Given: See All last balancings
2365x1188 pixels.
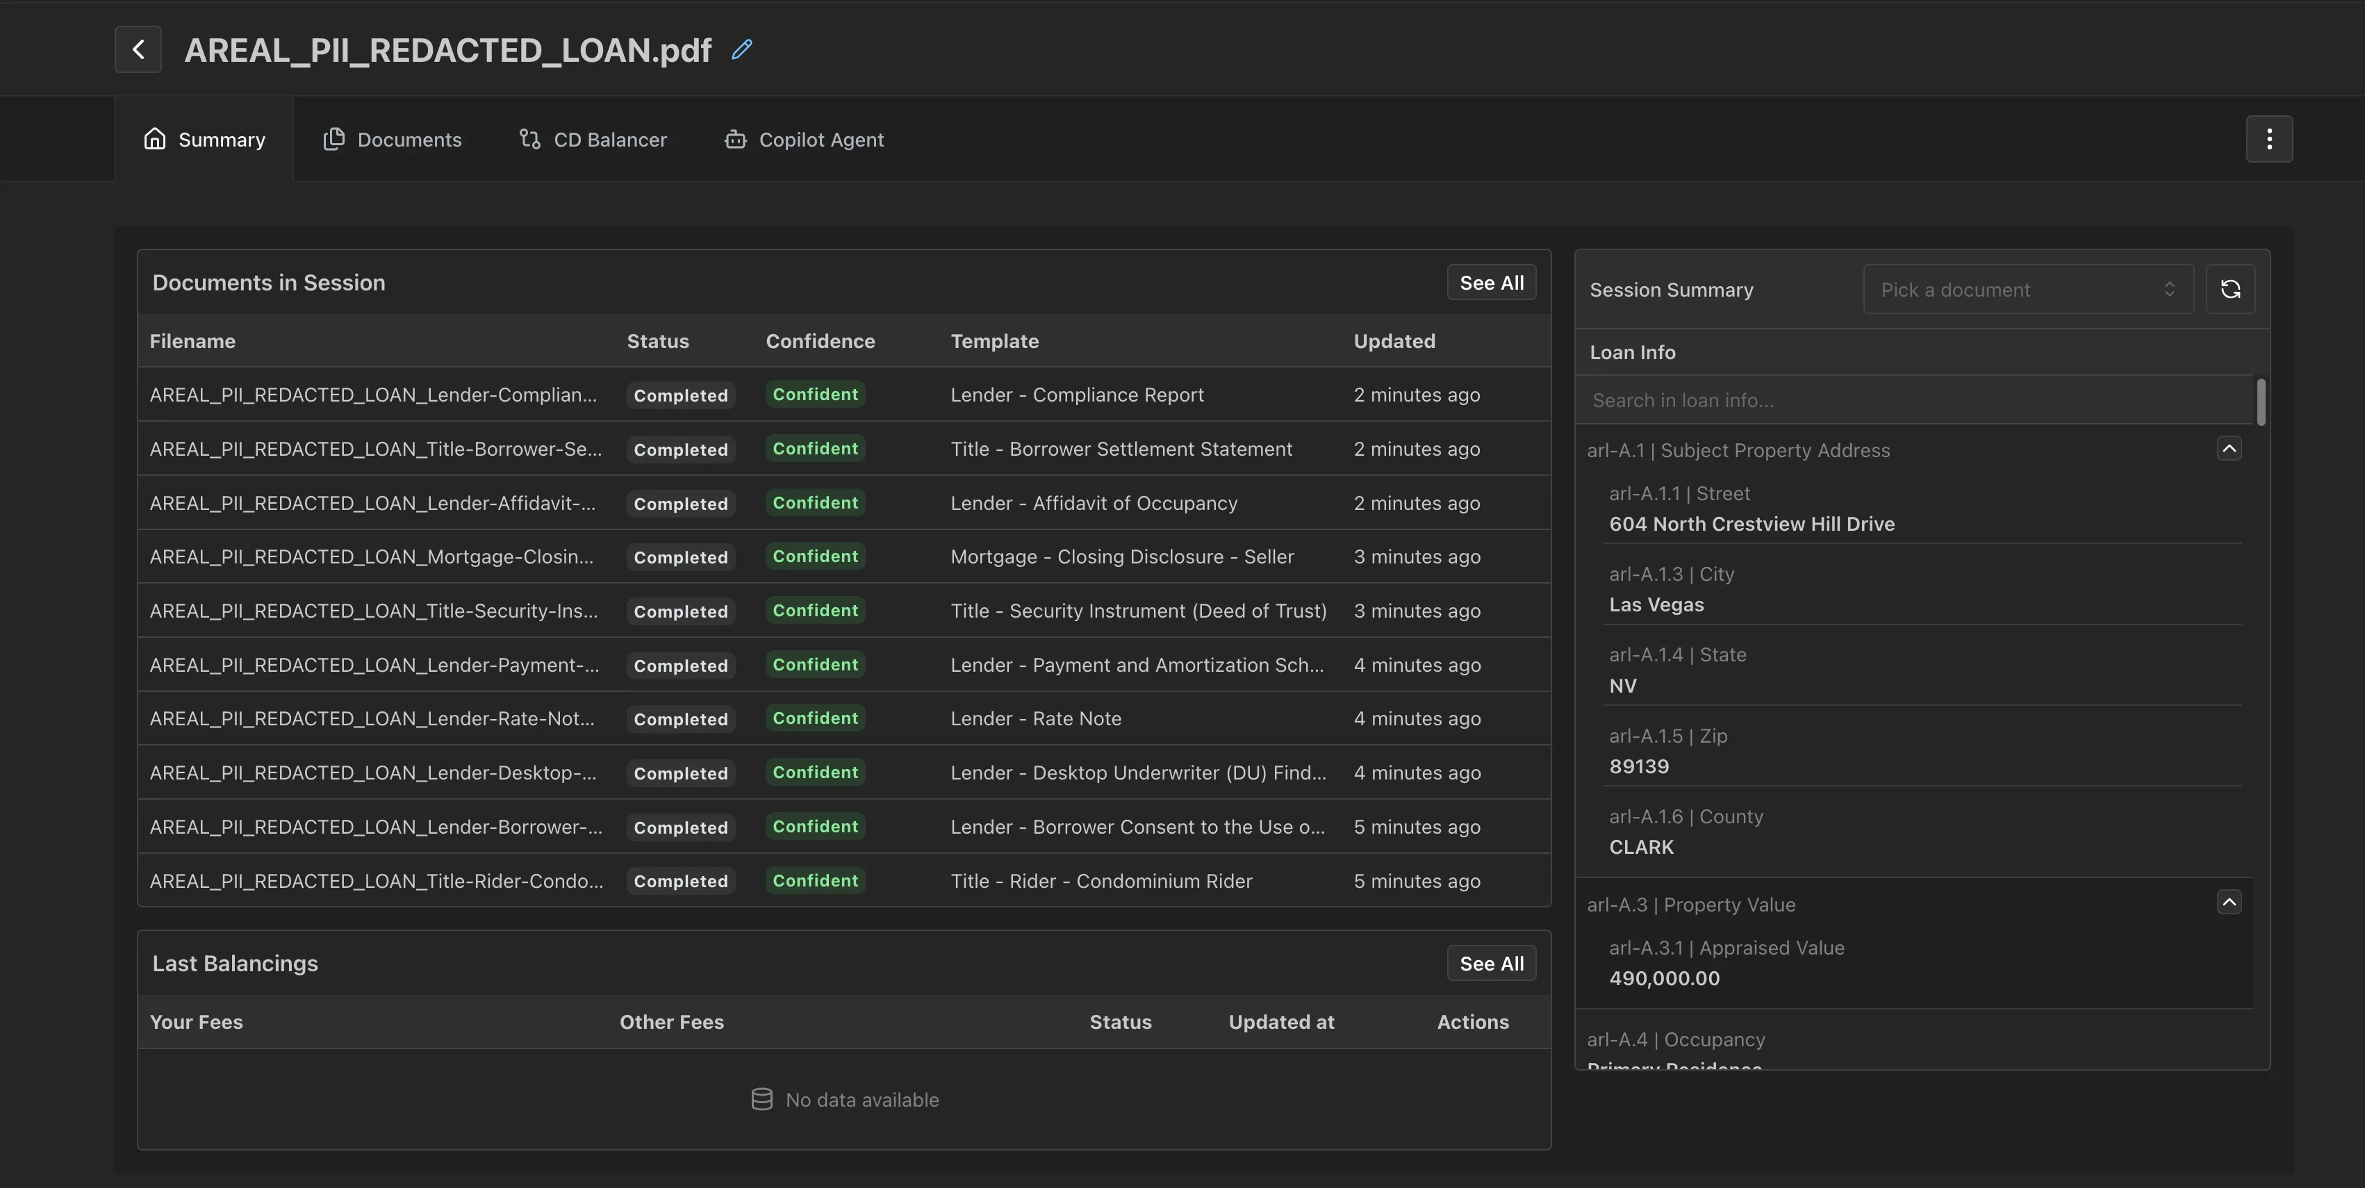Looking at the screenshot, I should click(1491, 963).
